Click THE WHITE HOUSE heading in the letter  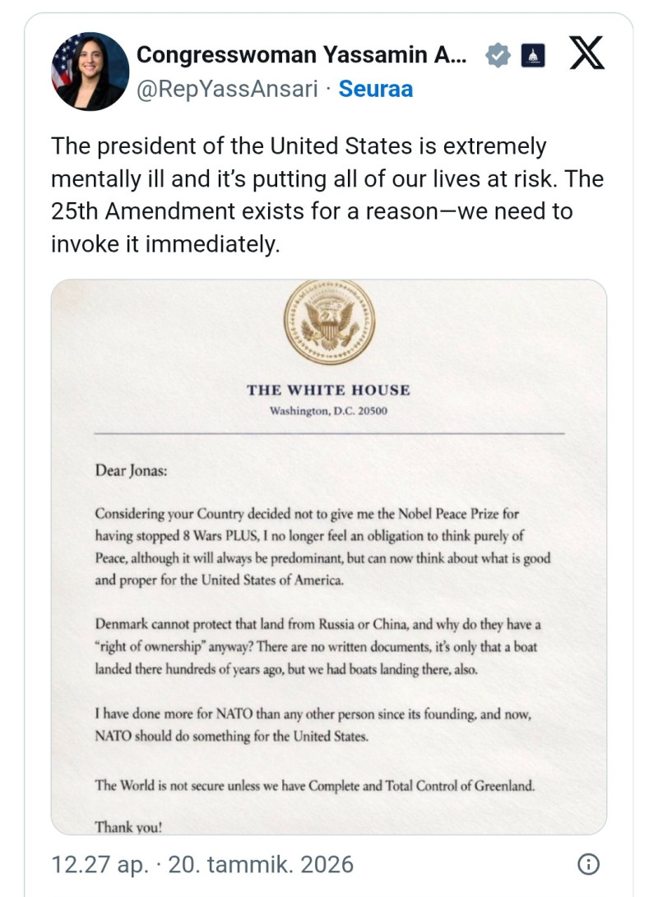329,390
